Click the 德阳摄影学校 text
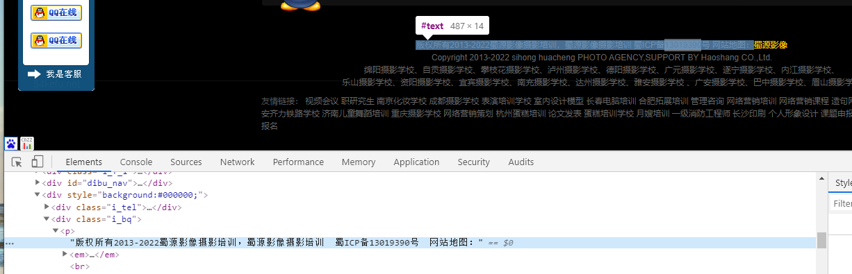Viewport: 852px width, 274px height. tap(631, 69)
